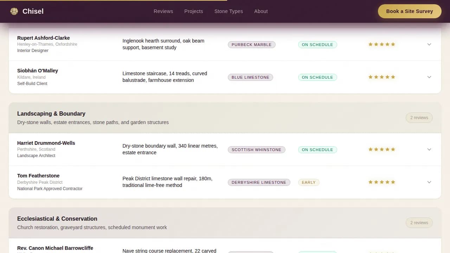Click On Schedule badge for Rupert Ashford-Clarke
Image resolution: width=450 pixels, height=253 pixels.
pos(317,45)
